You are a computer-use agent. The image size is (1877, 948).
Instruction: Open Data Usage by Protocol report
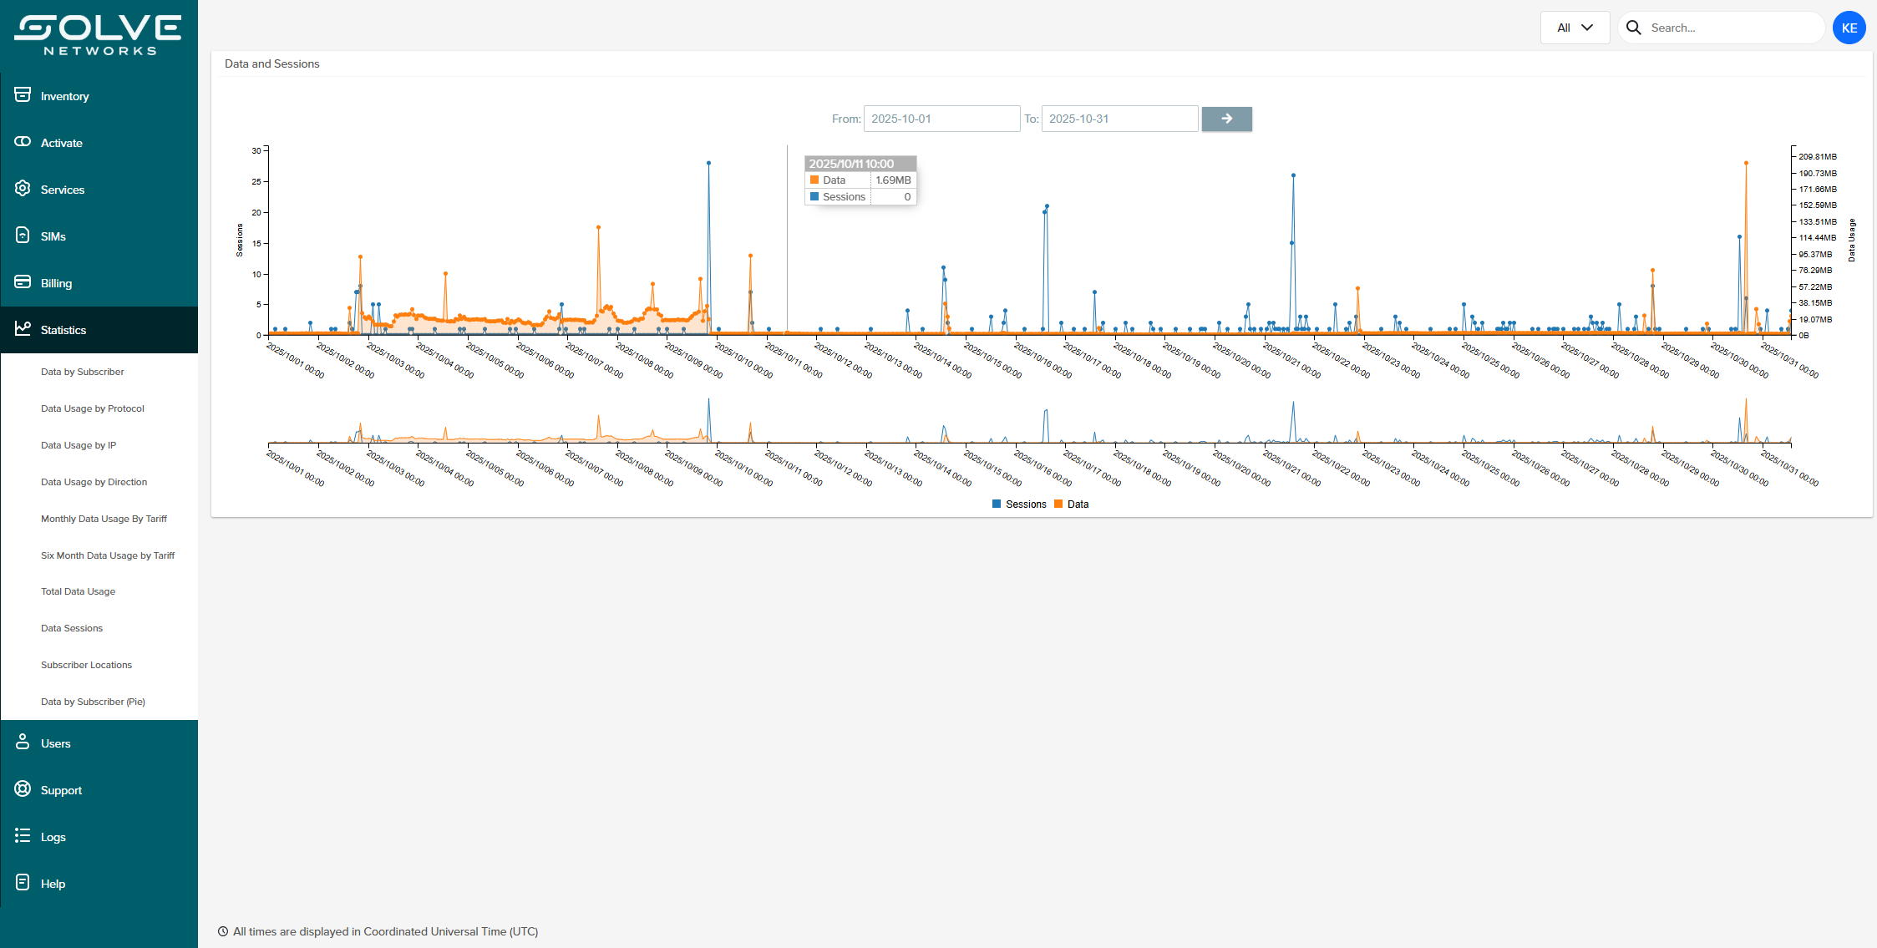[x=93, y=408]
